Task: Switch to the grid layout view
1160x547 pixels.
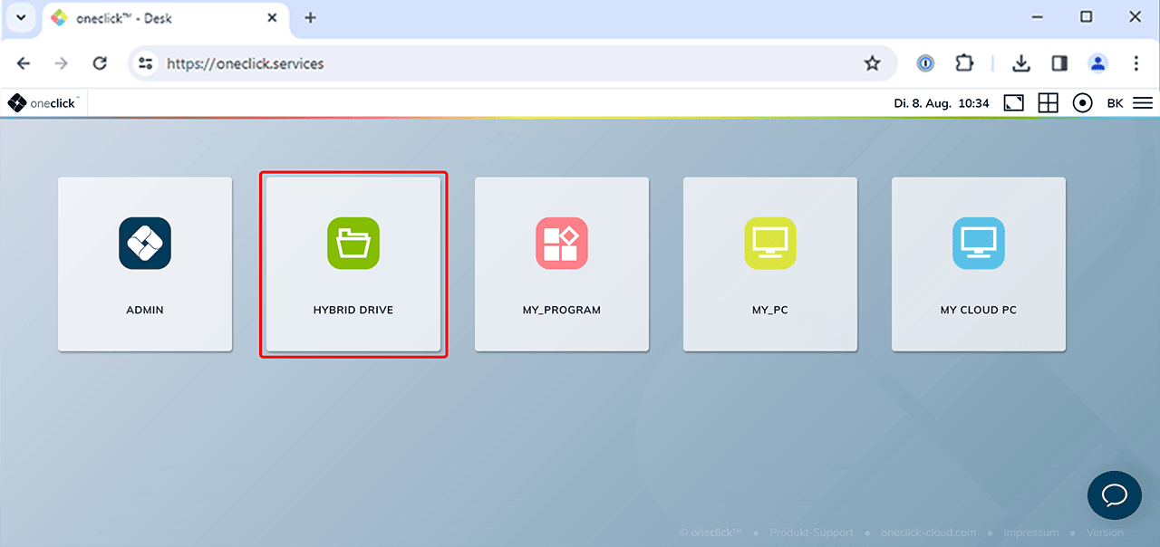Action: 1048,103
